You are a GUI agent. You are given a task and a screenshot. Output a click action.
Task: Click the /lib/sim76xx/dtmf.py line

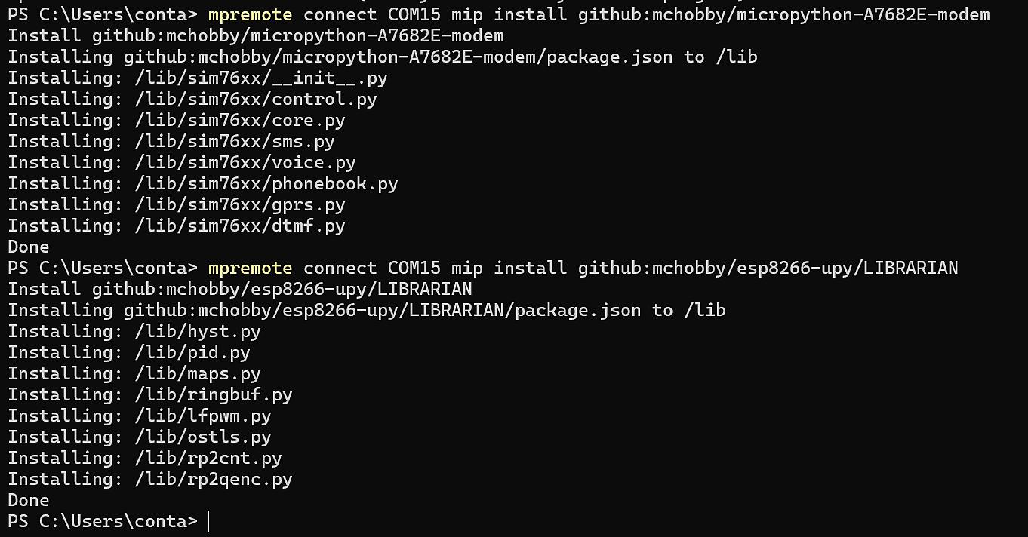[x=177, y=226]
